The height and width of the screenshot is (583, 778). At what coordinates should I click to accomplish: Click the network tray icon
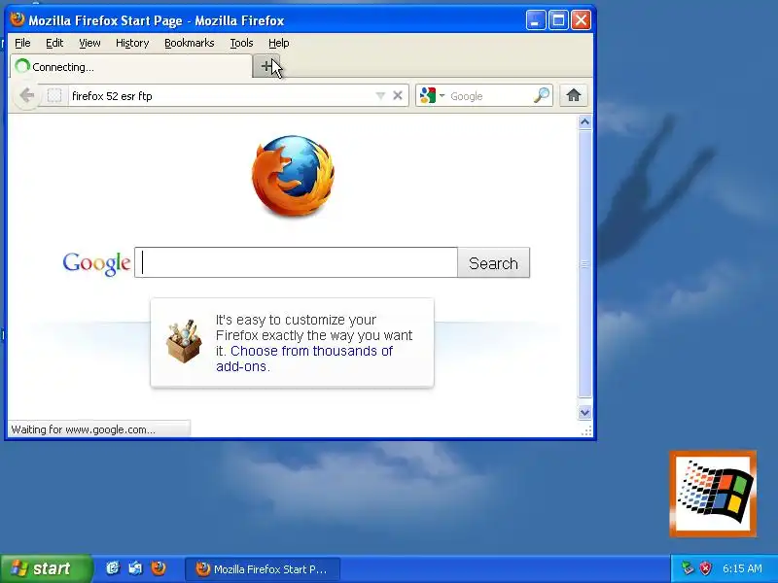pos(688,568)
